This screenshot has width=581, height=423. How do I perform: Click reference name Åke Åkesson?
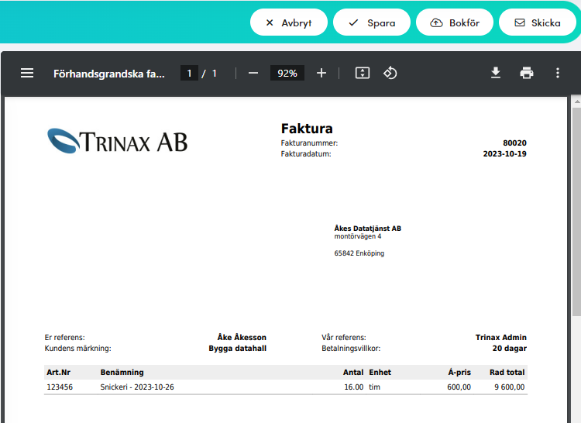(242, 338)
